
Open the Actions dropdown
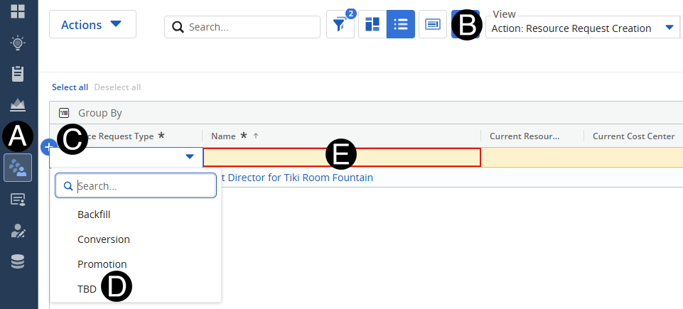pos(92,25)
